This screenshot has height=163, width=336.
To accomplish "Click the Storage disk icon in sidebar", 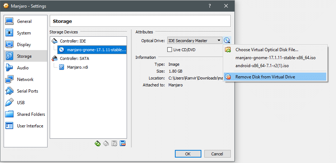I will tap(9, 56).
